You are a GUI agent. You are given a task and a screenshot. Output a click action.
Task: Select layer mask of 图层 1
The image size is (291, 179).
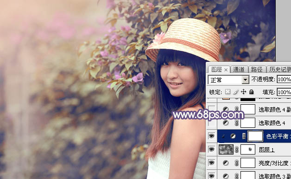[248, 149]
